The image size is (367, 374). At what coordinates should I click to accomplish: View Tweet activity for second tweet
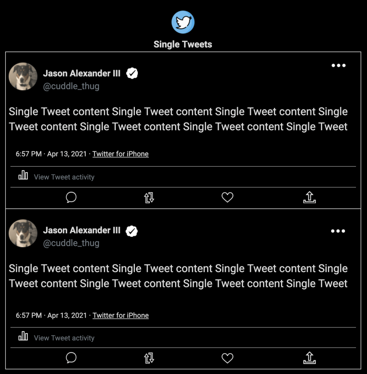point(64,338)
